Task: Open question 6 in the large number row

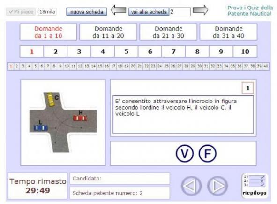Action: [x=150, y=51]
